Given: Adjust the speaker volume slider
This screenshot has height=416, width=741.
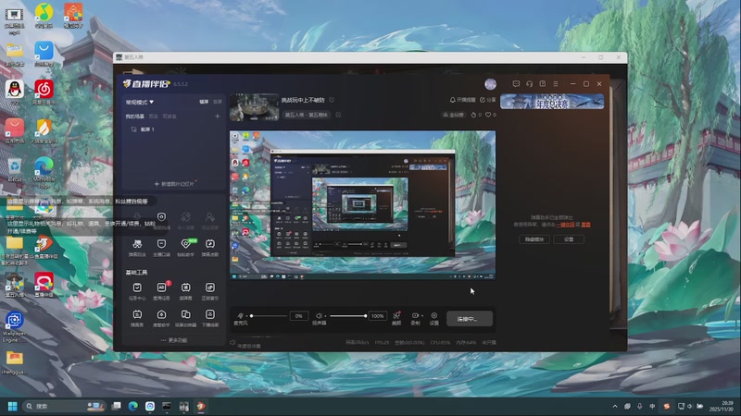Looking at the screenshot, I should 348,315.
